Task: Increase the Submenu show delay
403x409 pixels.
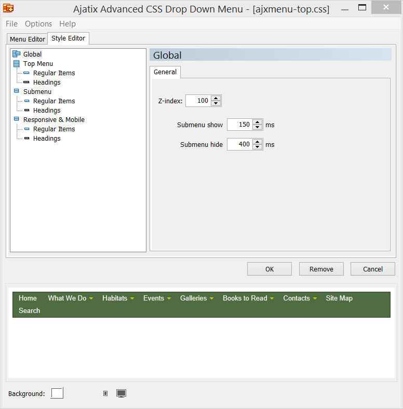Action: click(x=258, y=122)
